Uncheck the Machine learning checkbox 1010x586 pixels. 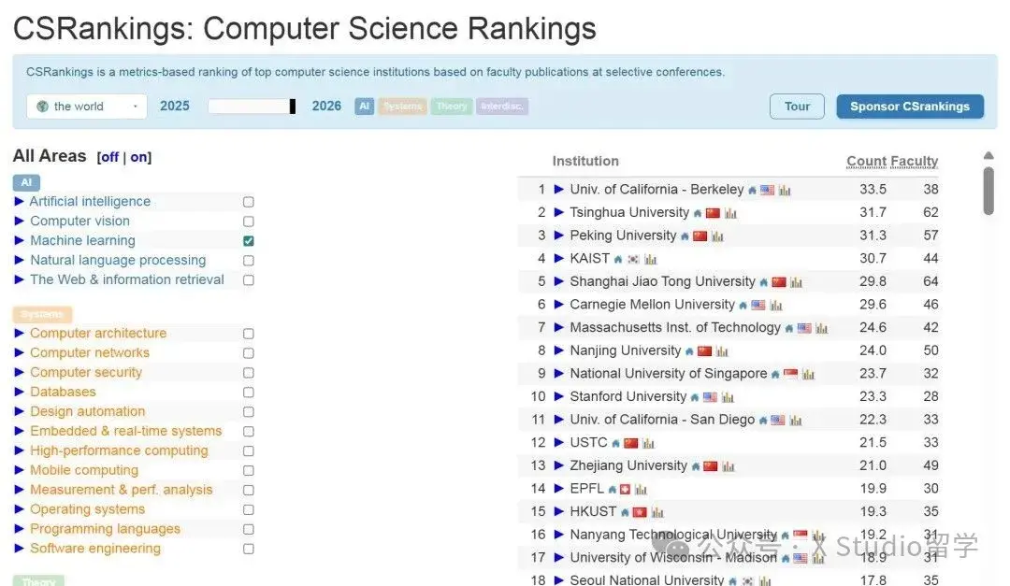coord(249,241)
